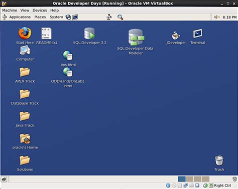Switch to the third workspace

coord(198,179)
